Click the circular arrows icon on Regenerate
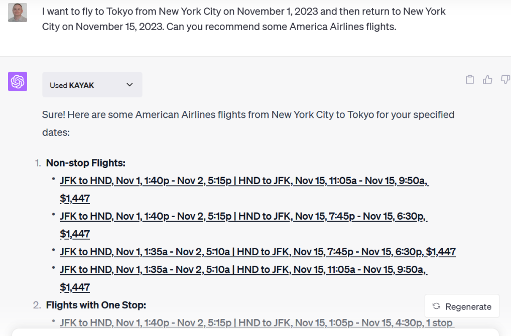This screenshot has height=336, width=511. click(x=437, y=306)
